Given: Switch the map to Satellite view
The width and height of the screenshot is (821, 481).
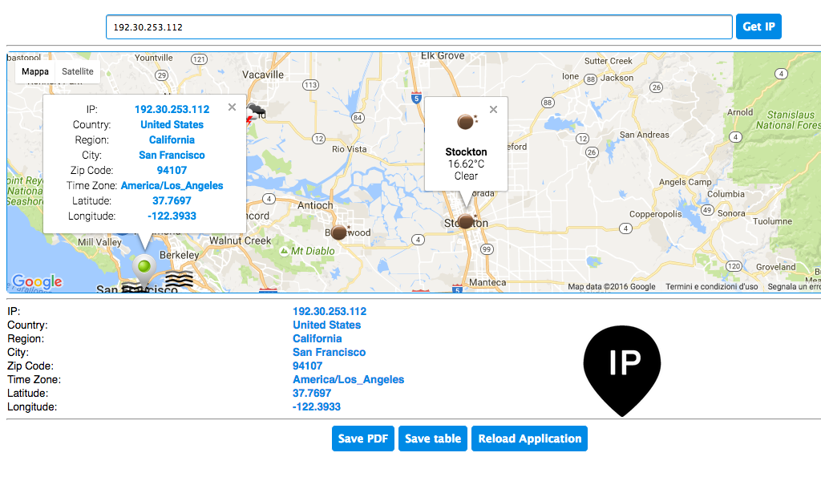Looking at the screenshot, I should pyautogui.click(x=77, y=71).
